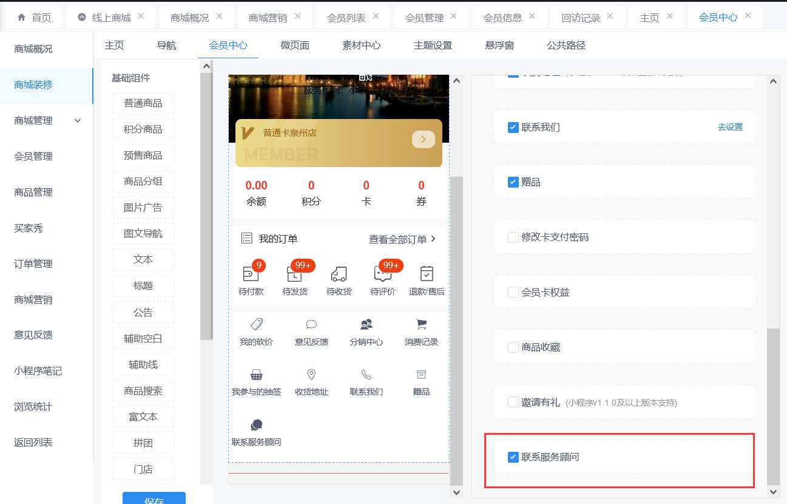Image resolution: width=787 pixels, height=504 pixels.
Task: Close the 商城概况 tab
Action: point(220,16)
